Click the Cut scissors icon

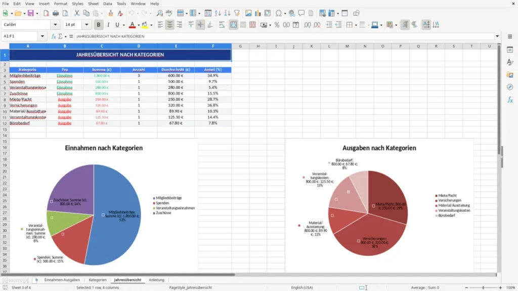77,13
